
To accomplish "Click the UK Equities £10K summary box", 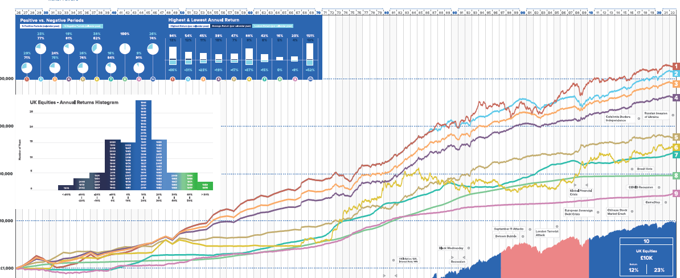I will (646, 257).
